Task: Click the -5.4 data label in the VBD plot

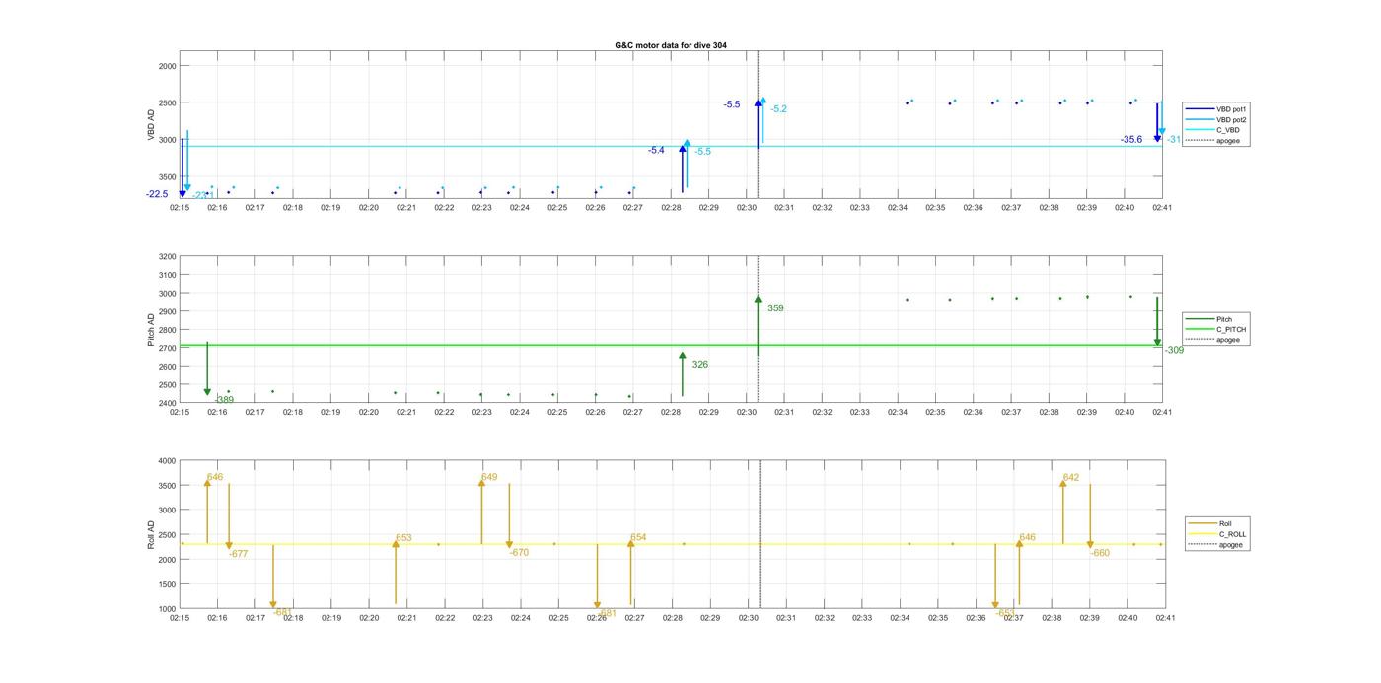Action: coord(656,150)
